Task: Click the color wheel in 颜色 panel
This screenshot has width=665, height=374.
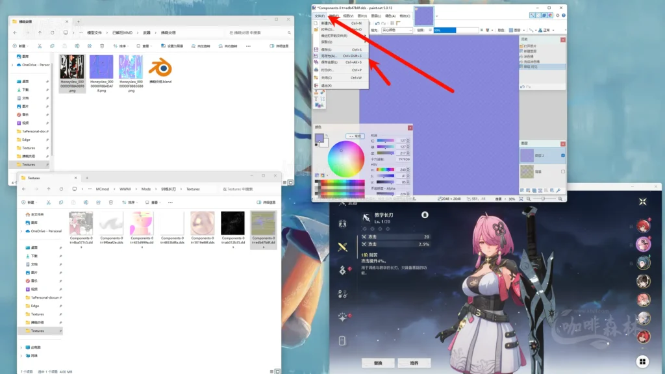Action: pyautogui.click(x=346, y=158)
